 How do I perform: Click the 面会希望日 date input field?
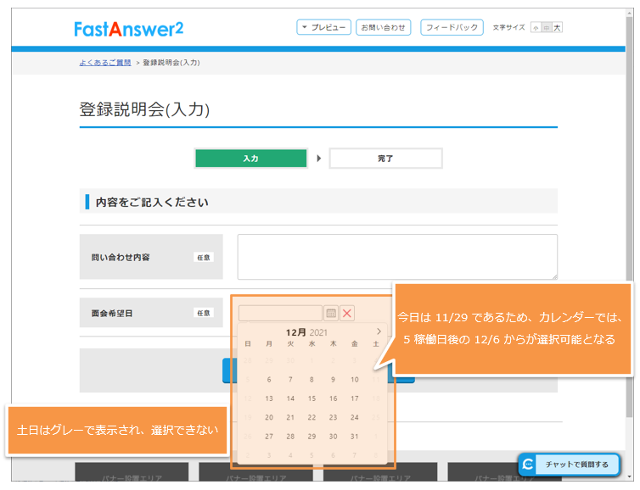280,313
